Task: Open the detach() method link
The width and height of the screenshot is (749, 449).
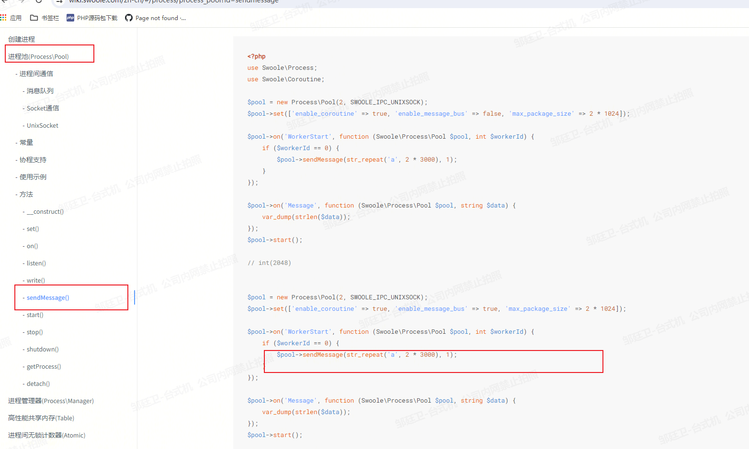Action: [38, 383]
